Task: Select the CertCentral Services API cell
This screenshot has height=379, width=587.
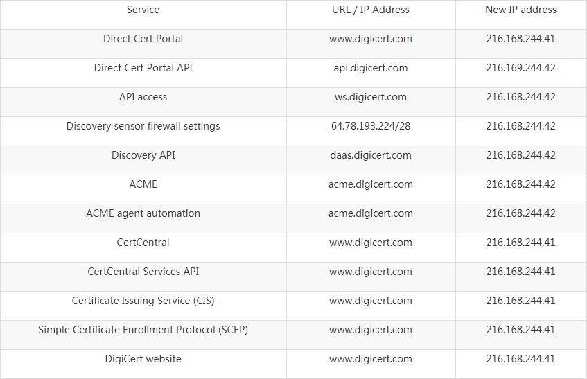Action: click(143, 272)
